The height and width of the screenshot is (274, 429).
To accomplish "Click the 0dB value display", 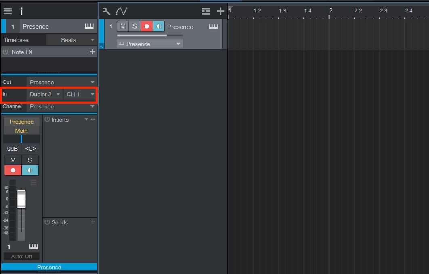I will tap(12, 148).
